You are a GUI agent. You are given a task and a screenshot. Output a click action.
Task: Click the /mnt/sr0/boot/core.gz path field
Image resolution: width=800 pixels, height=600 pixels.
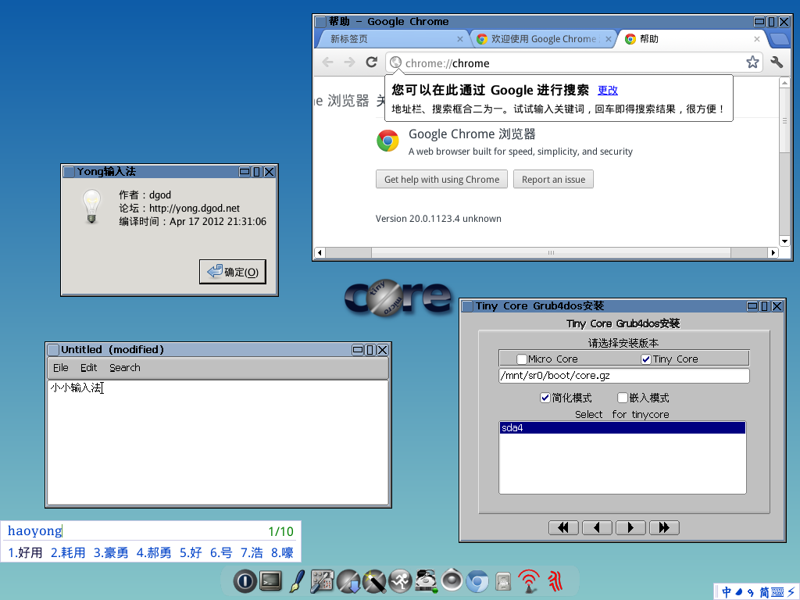point(624,376)
